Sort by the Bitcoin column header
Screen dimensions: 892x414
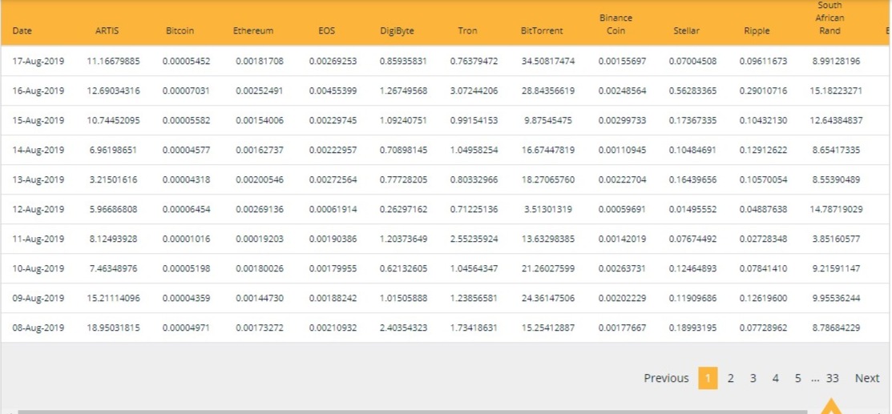180,30
